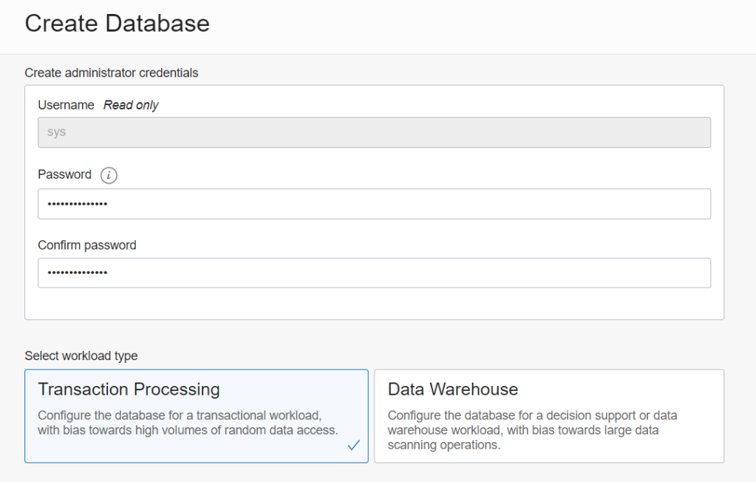
Task: Click the checkmark on Transaction Processing card
Action: tap(353, 445)
